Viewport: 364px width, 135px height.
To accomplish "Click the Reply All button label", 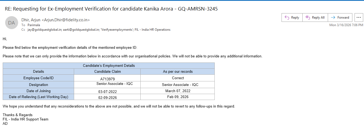I will 318,18.
